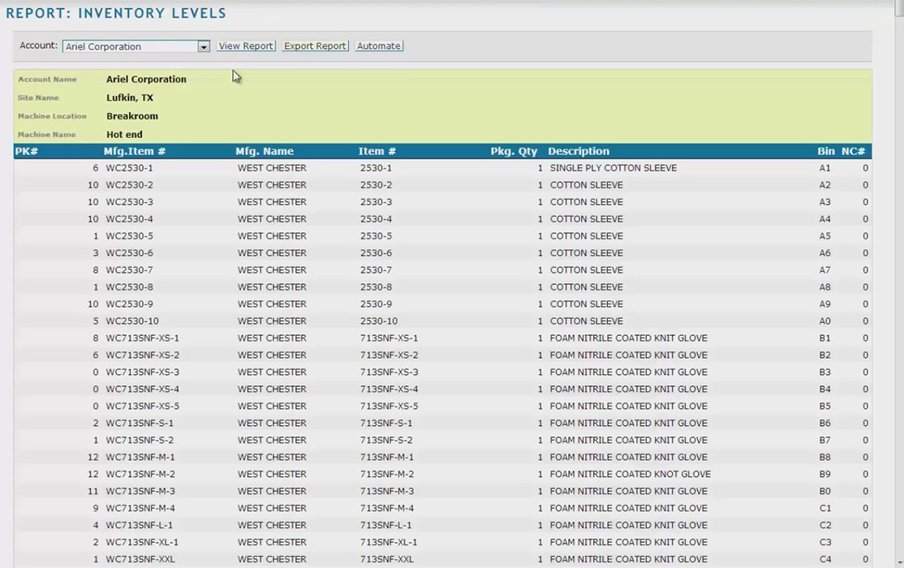This screenshot has width=904, height=568.
Task: Select the WC713SNF-M-4 mfg item cell
Action: tap(140, 508)
